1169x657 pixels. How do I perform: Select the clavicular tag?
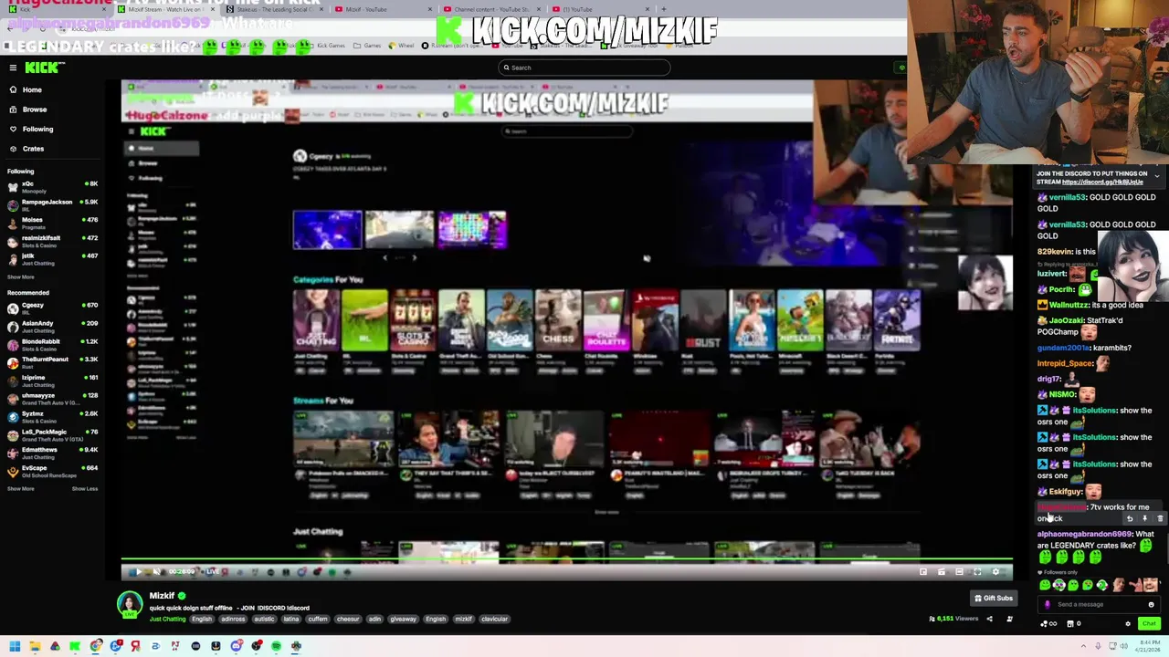pyautogui.click(x=494, y=619)
